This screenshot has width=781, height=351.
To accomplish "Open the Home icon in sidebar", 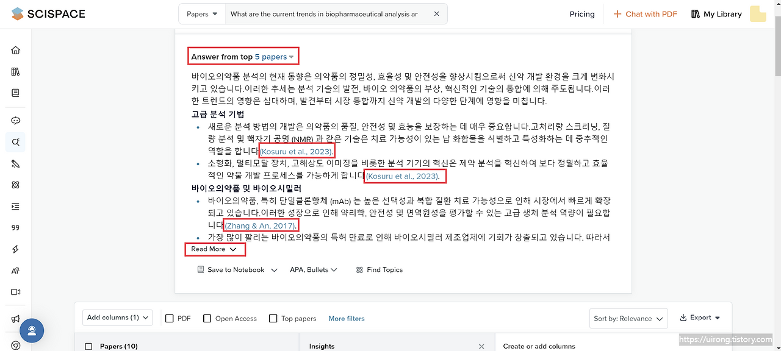I will coord(15,50).
